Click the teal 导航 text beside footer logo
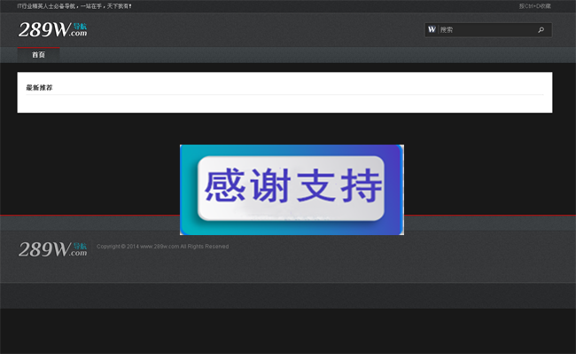Image resolution: width=576 pixels, height=354 pixels. tap(80, 246)
